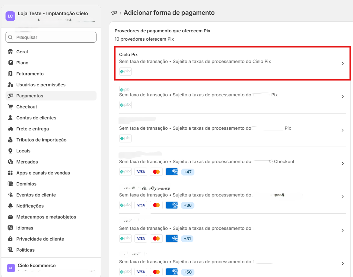Click Cielo Ecommerce account name

tap(37, 265)
